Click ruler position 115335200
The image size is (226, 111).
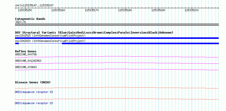(191, 10)
